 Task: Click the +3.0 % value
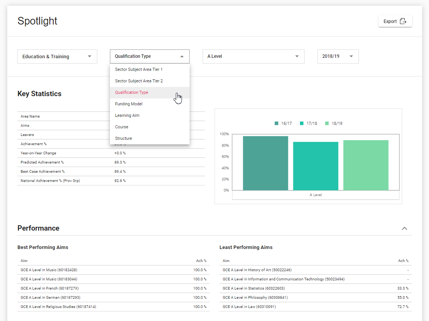click(x=120, y=153)
